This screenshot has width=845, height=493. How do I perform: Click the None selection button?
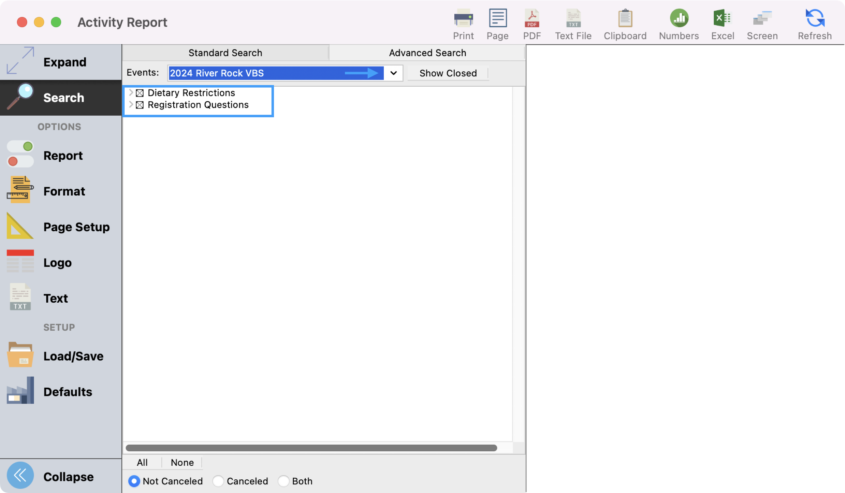click(x=182, y=462)
